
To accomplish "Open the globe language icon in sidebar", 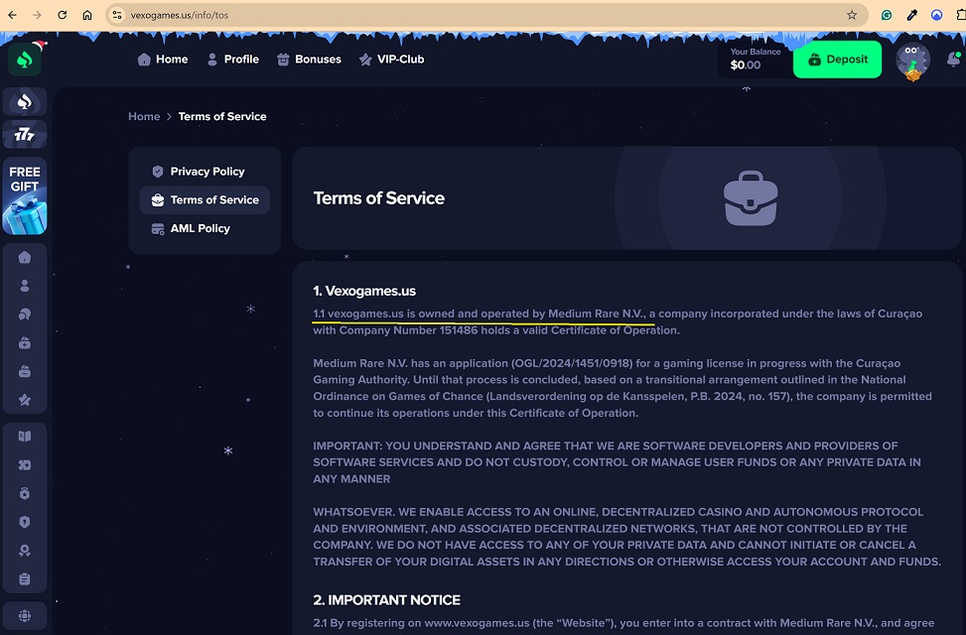I will click(25, 615).
